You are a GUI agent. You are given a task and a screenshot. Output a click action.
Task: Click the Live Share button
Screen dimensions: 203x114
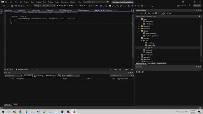[x=181, y=6]
